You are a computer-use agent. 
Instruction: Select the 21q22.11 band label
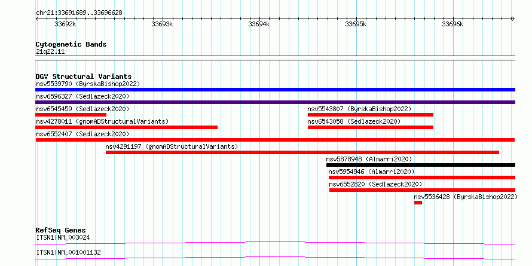click(50, 52)
